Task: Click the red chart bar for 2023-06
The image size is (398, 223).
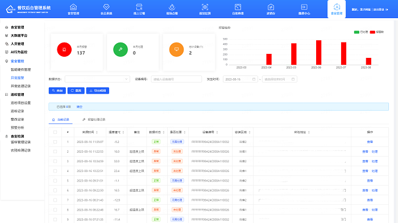Action: pos(318,52)
